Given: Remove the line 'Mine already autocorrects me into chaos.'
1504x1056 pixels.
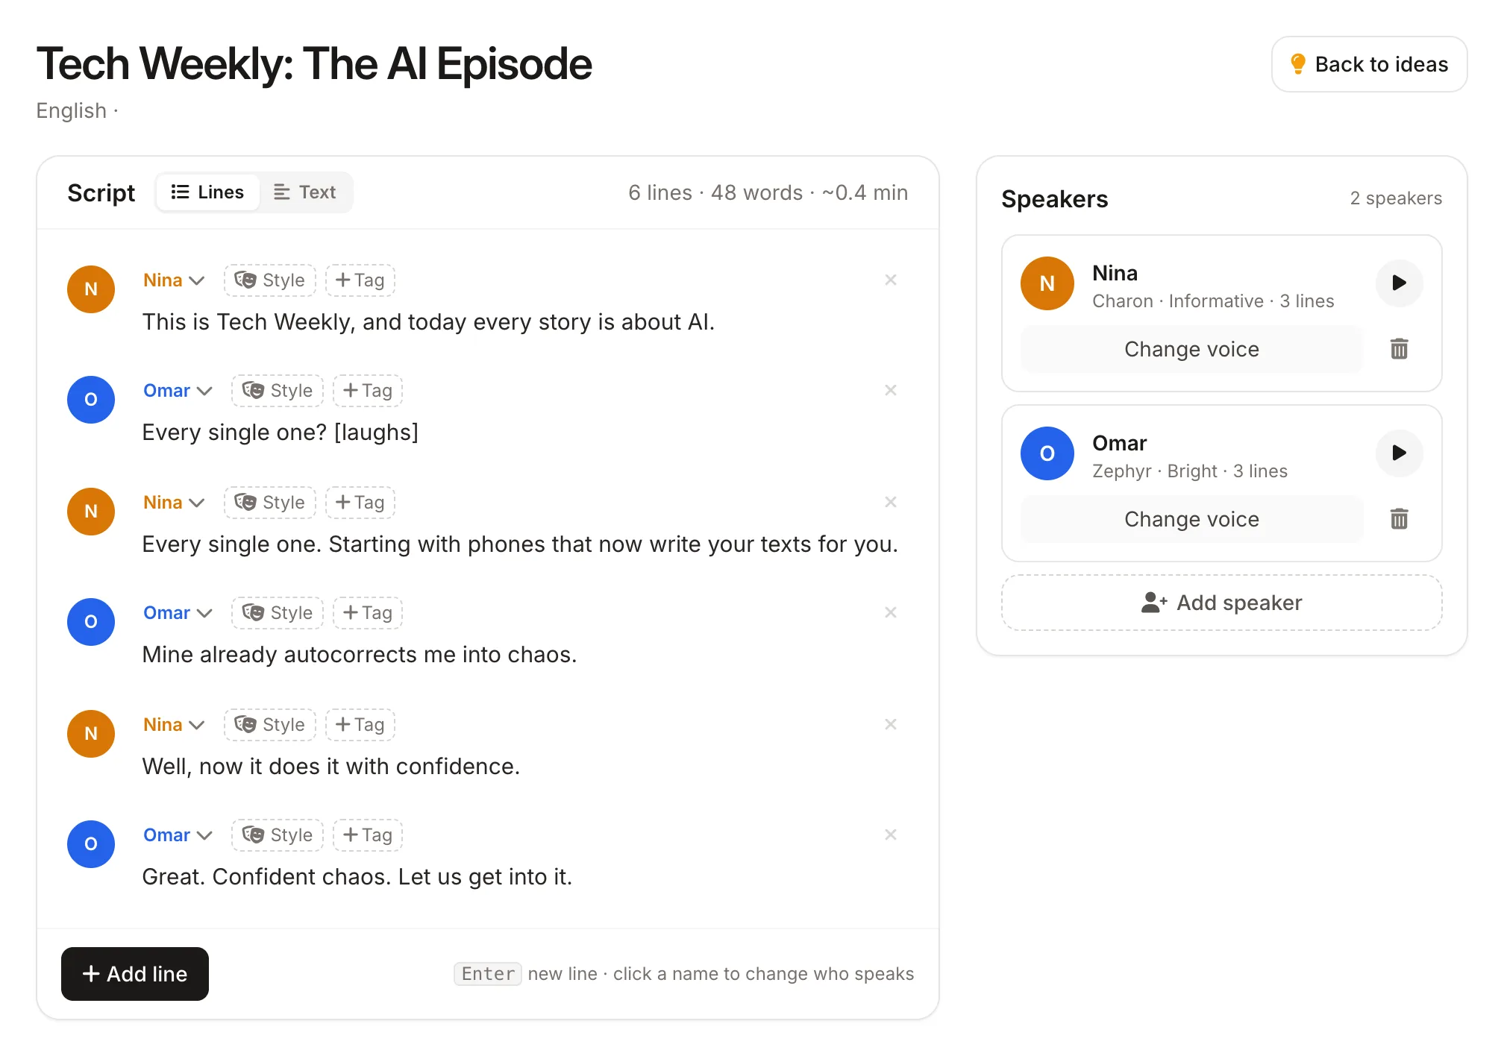Looking at the screenshot, I should point(890,612).
